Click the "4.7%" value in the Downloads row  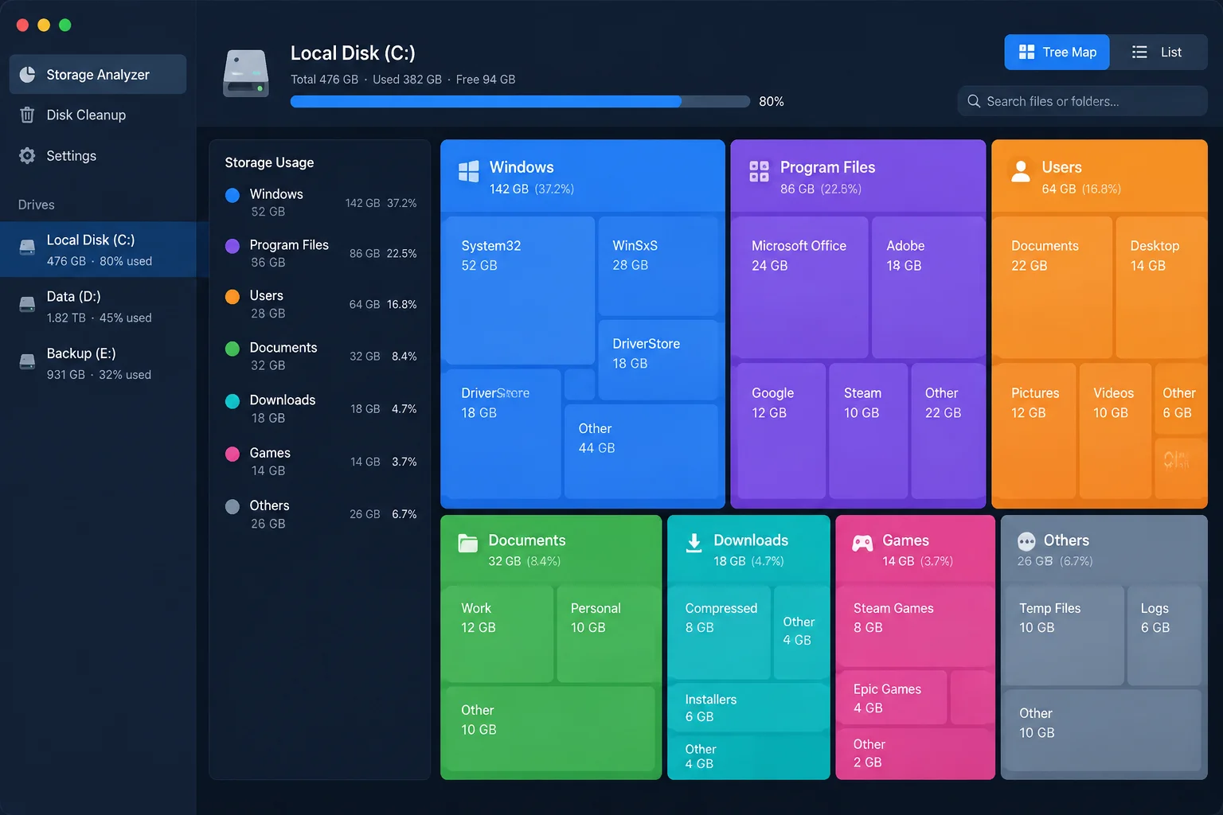coord(404,409)
